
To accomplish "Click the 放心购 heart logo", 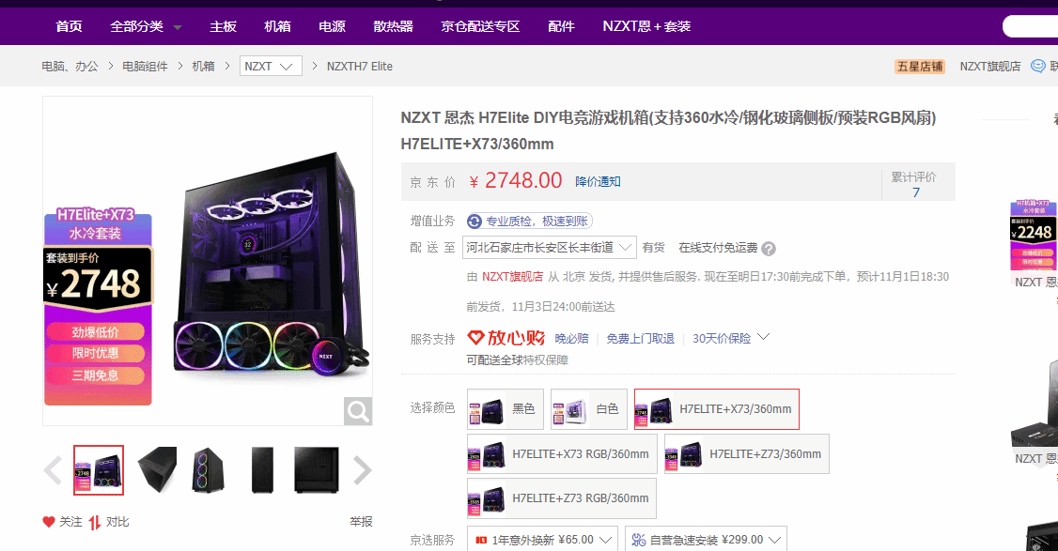I will coord(475,337).
